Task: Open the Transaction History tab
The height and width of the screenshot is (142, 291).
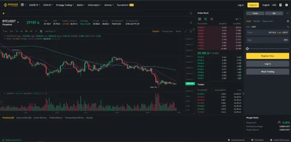Action: coord(74,118)
